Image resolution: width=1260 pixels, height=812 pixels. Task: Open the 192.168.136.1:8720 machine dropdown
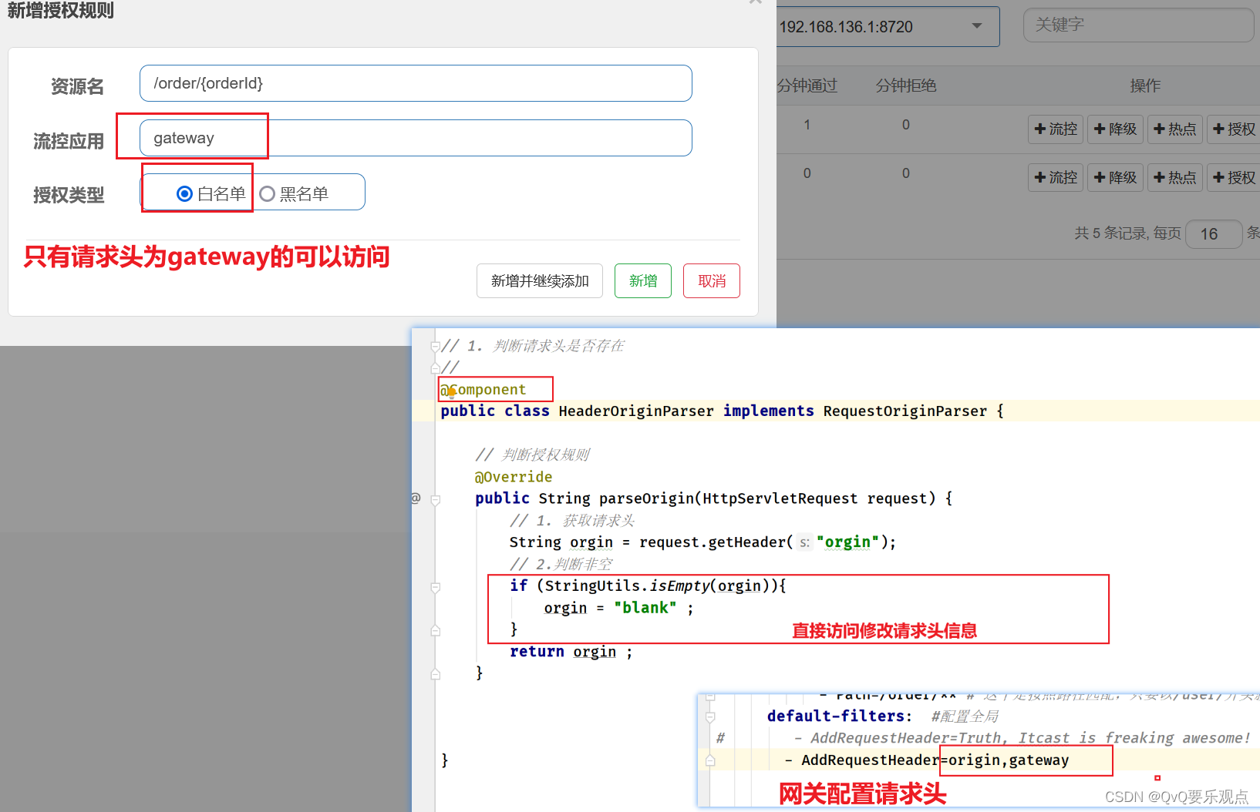887,27
